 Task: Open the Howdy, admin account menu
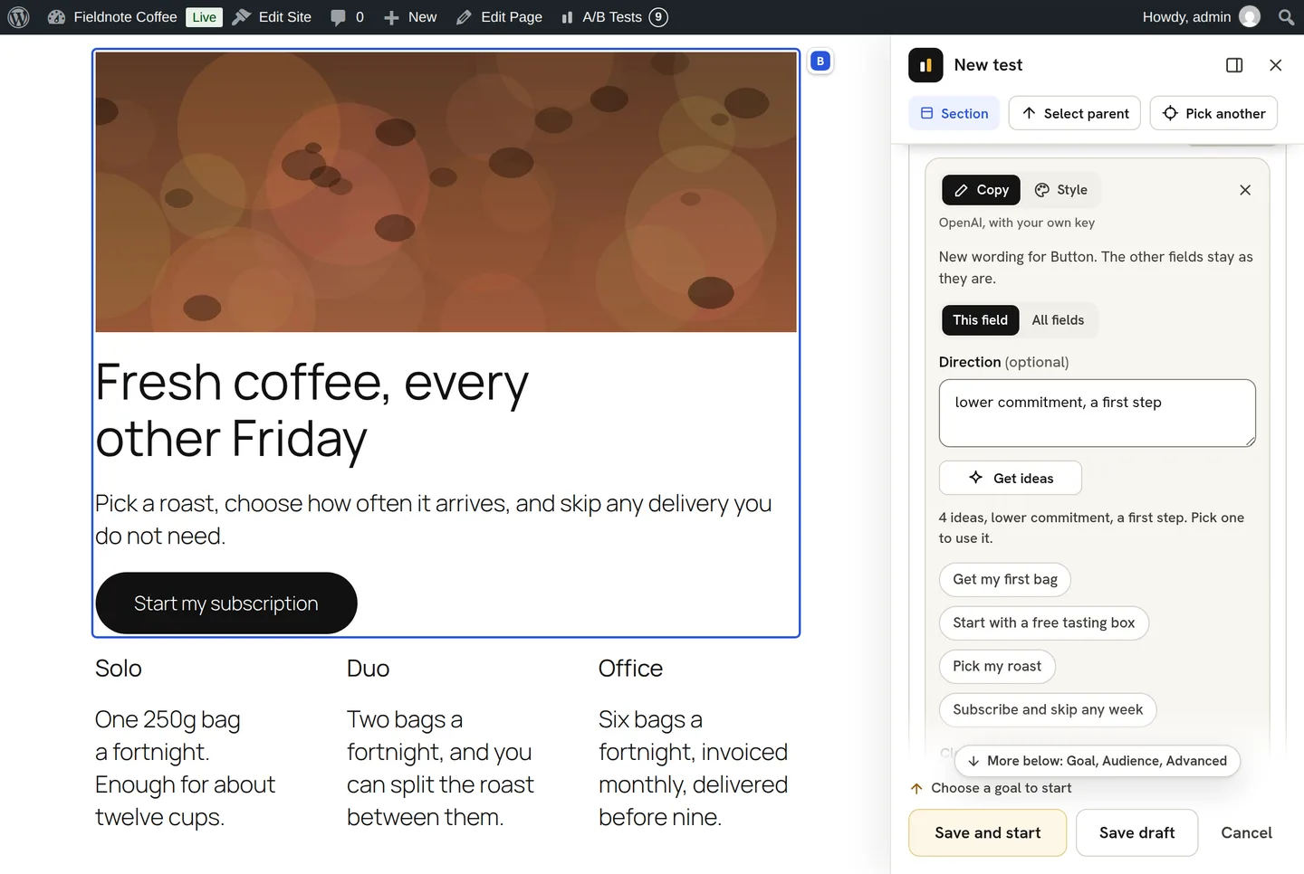point(1201,17)
